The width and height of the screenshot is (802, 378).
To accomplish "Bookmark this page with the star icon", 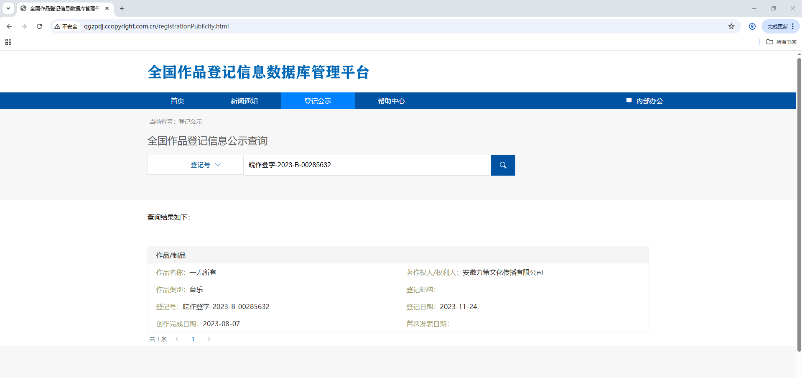I will (x=731, y=26).
